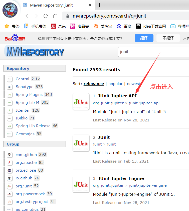Open the 书签 star bookmark
Image resolution: width=189 pixels, height=211 pixels.
coord(12,26)
